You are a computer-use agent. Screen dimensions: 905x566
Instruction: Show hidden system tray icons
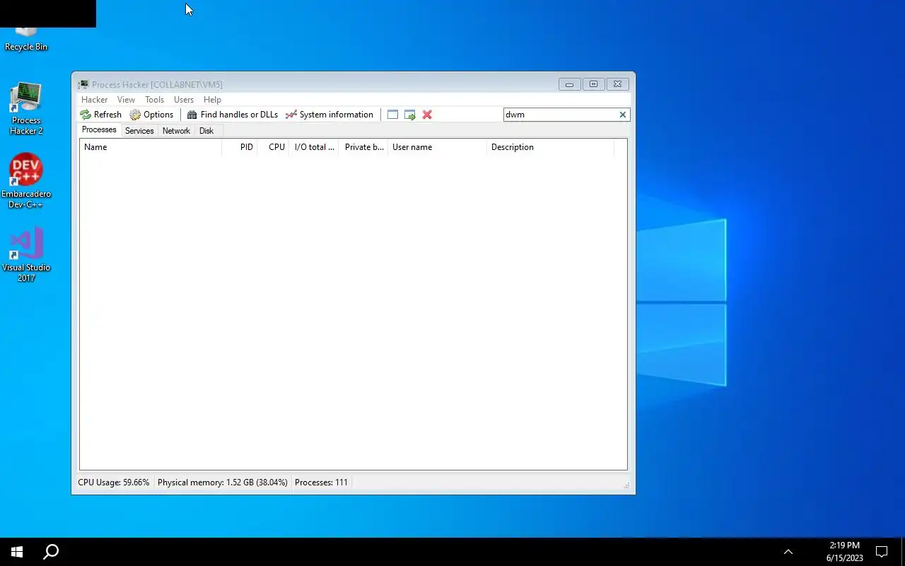click(788, 552)
